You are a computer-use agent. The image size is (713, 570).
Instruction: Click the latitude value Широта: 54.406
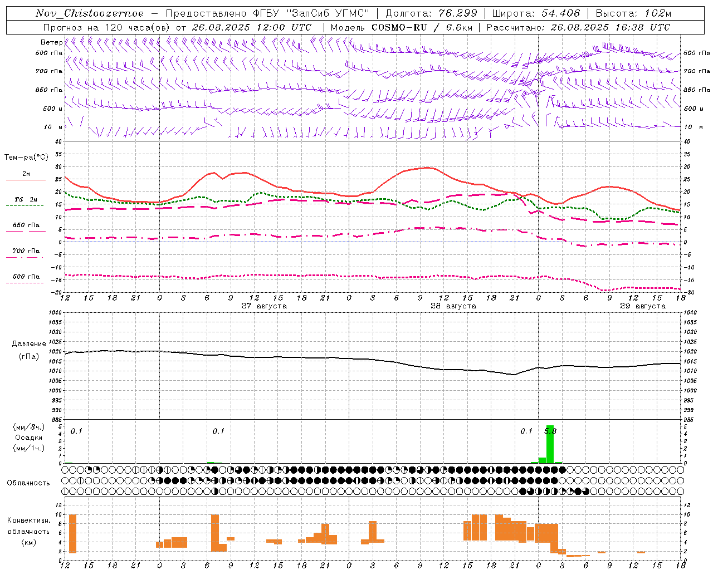click(535, 13)
